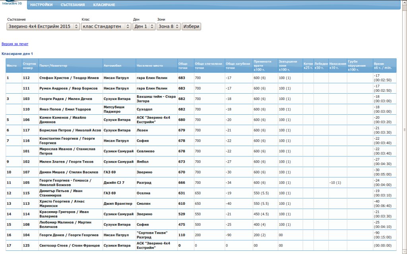The width and height of the screenshot is (407, 254).
Task: Open the КЛАСИРАНЕ menu
Action: (x=104, y=5)
